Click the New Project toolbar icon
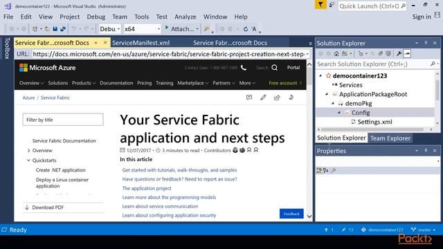The width and height of the screenshot is (443, 249). coord(35,29)
